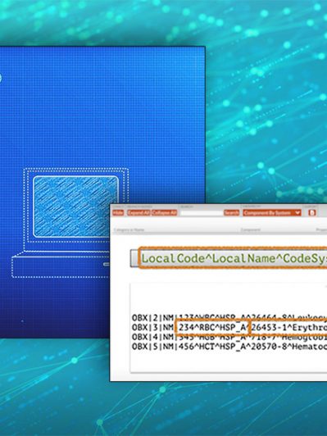Sort by Component column header
The width and height of the screenshot is (327, 436).
tap(250, 229)
